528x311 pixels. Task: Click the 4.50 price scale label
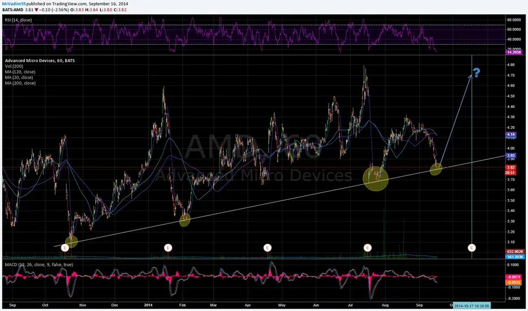(x=510, y=96)
